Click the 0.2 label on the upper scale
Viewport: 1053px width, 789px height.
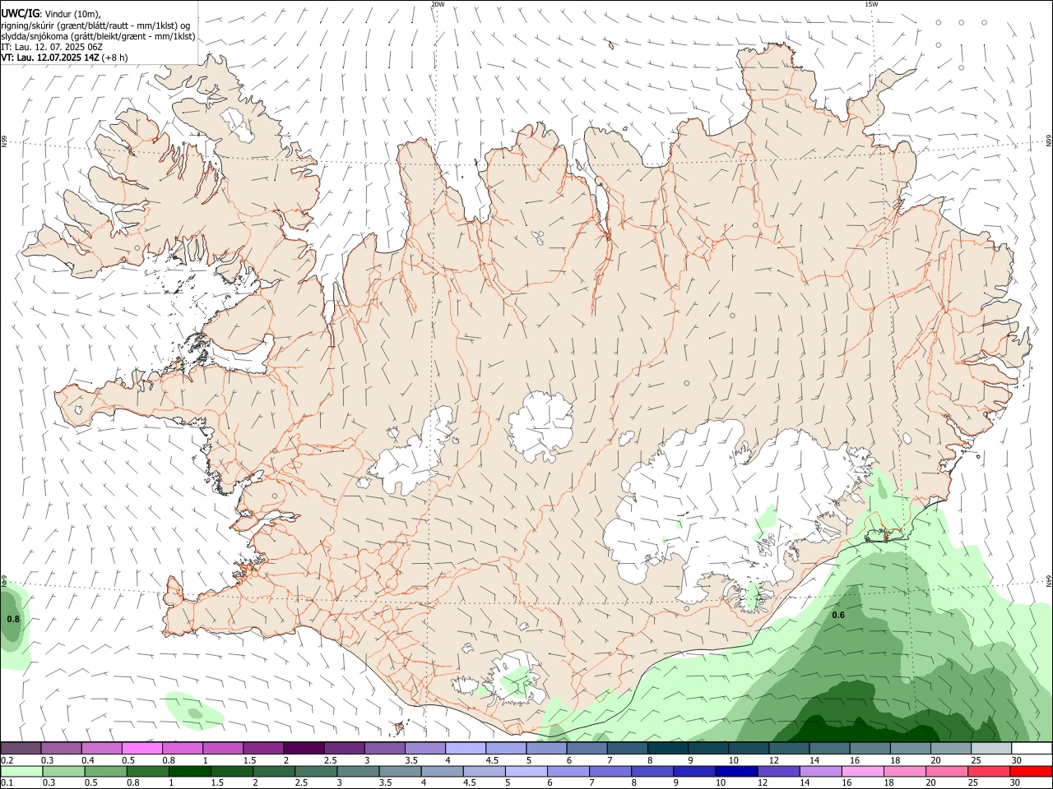click(7, 760)
